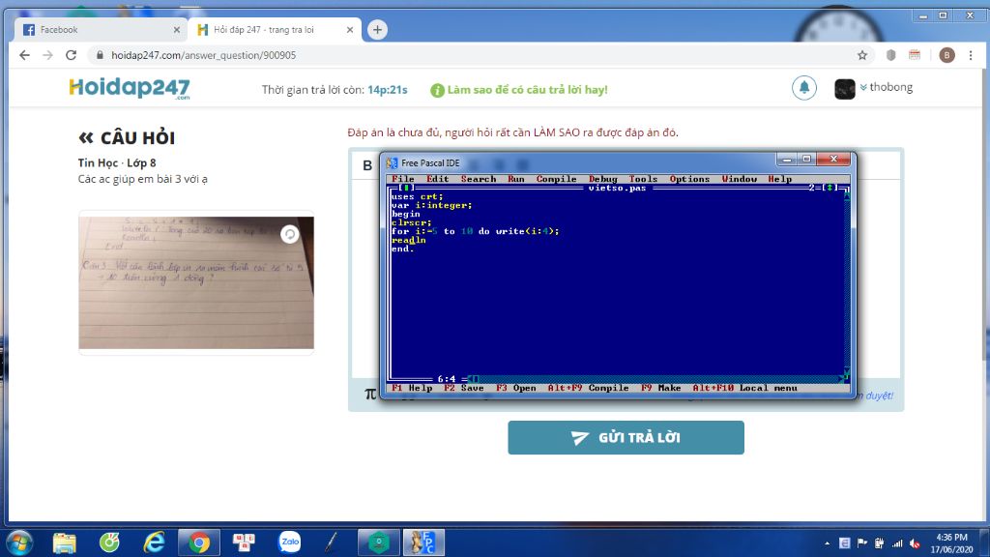Launch Coc Coc browser from taskbar

pyautogui.click(x=109, y=542)
